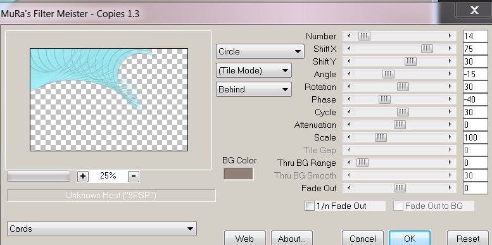This screenshot has width=492, height=245.
Task: Click left arrow of Number slider
Action: 349,36
